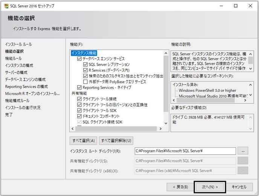The image size is (259, 196).
Task: Click features list vertical scrollbar thumb
Action: (x=166, y=84)
